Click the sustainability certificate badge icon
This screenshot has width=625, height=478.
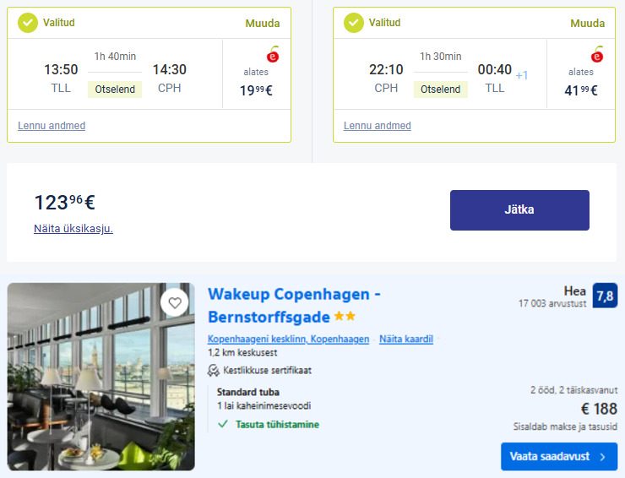click(x=213, y=371)
